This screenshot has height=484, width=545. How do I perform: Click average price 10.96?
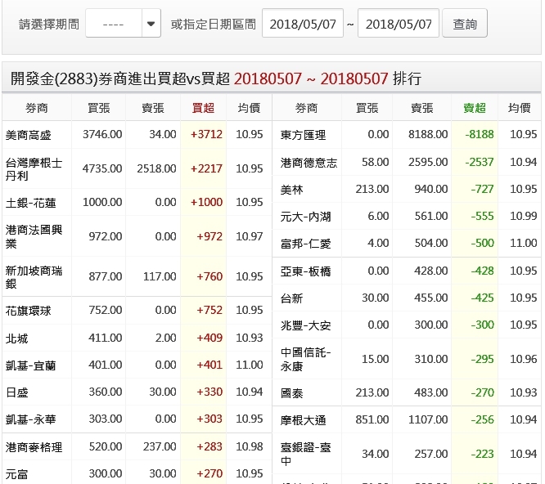pyautogui.click(x=523, y=359)
